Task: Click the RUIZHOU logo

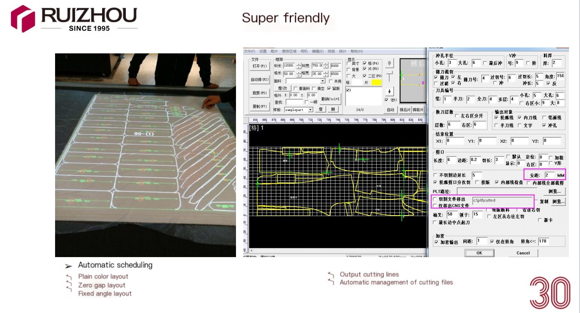Action: click(74, 19)
